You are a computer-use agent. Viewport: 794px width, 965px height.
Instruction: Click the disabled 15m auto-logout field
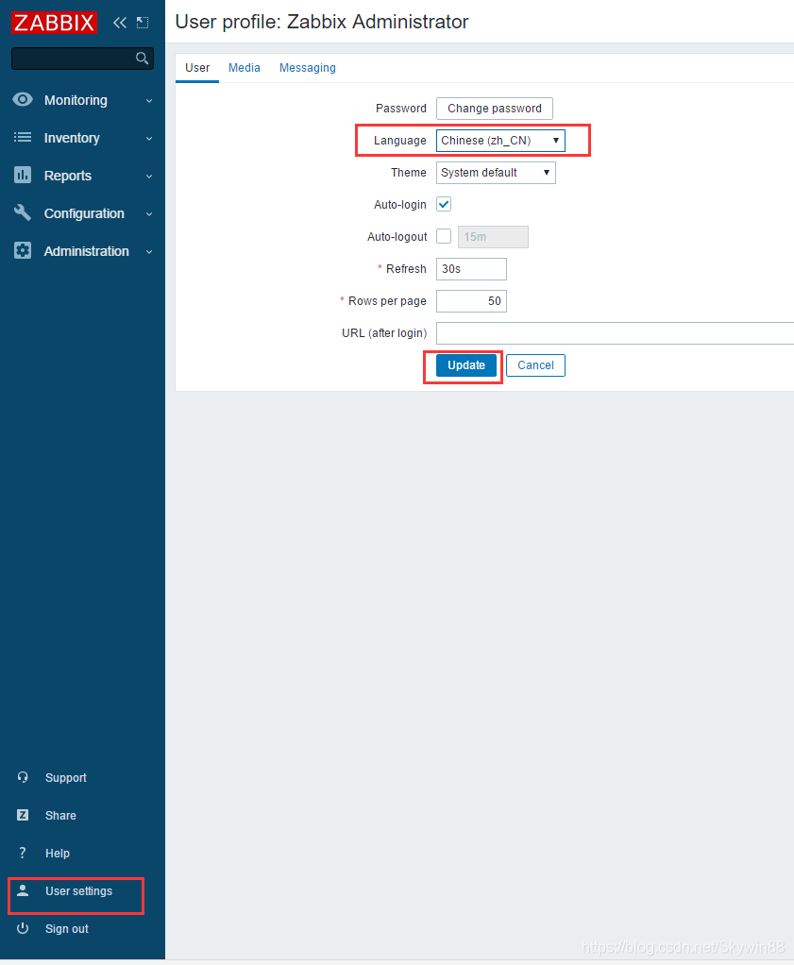pyautogui.click(x=493, y=237)
